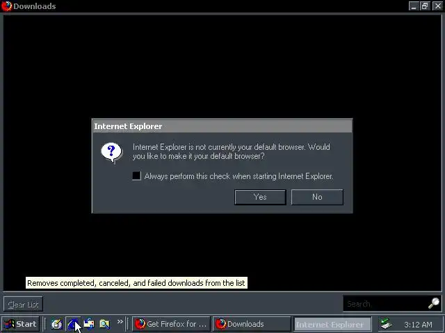
Task: Switch to Downloads taskbar button
Action: [252, 324]
